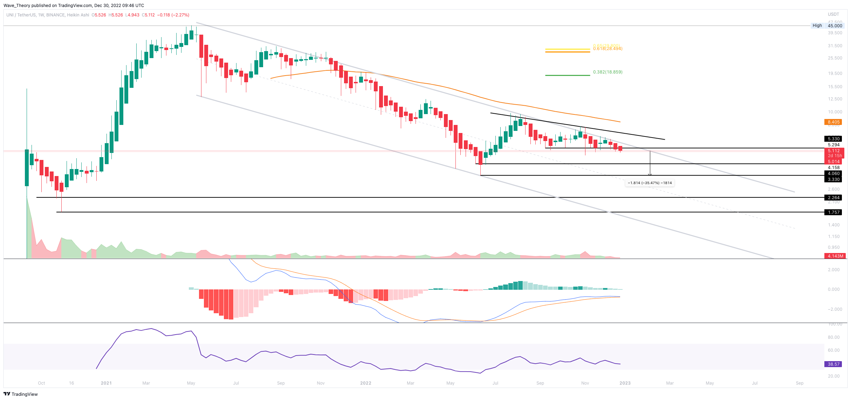Click the -1.814 (-35.47%) measurement tooltip

coord(650,183)
